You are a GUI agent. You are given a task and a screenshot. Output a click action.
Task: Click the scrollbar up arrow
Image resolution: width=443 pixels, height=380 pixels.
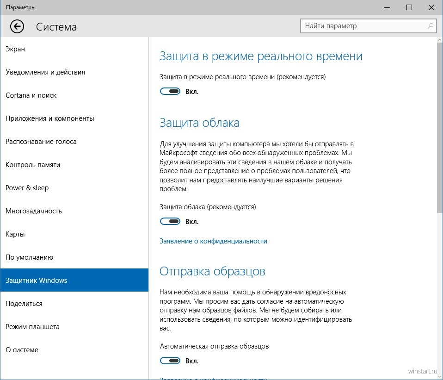pos(440,40)
